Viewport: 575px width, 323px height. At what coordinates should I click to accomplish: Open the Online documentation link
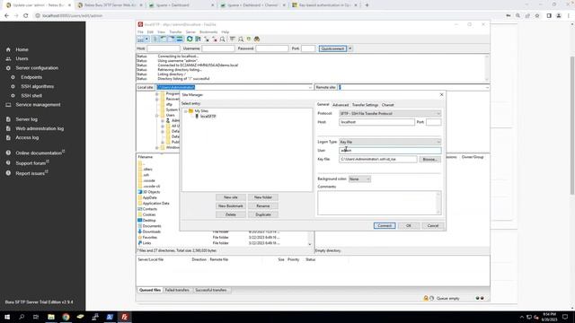tap(39, 153)
